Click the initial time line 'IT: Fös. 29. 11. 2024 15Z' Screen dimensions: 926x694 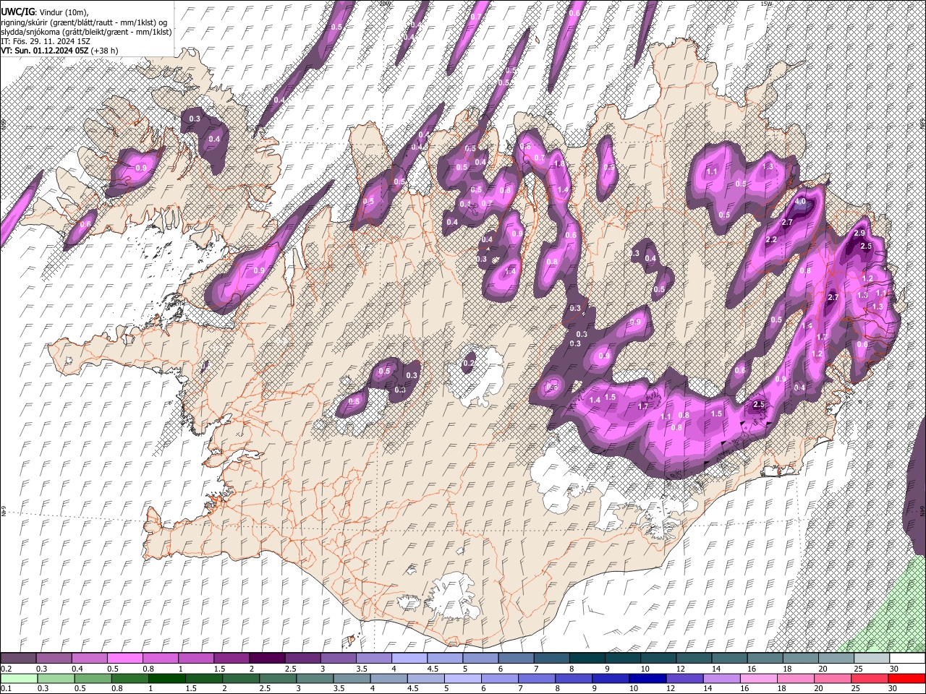46,41
